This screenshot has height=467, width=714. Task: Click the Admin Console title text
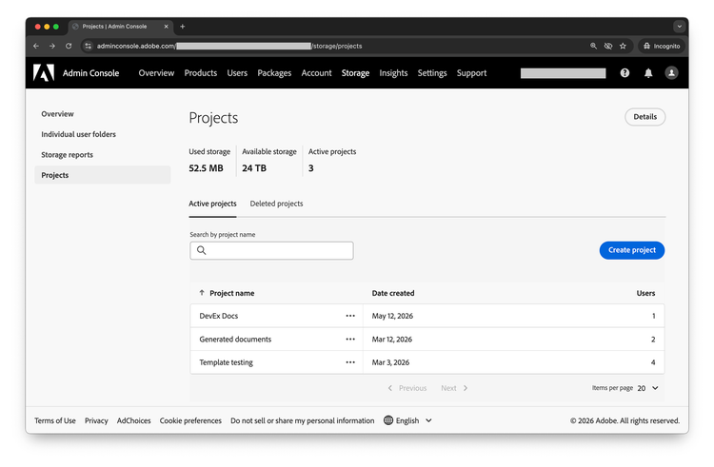tap(90, 72)
